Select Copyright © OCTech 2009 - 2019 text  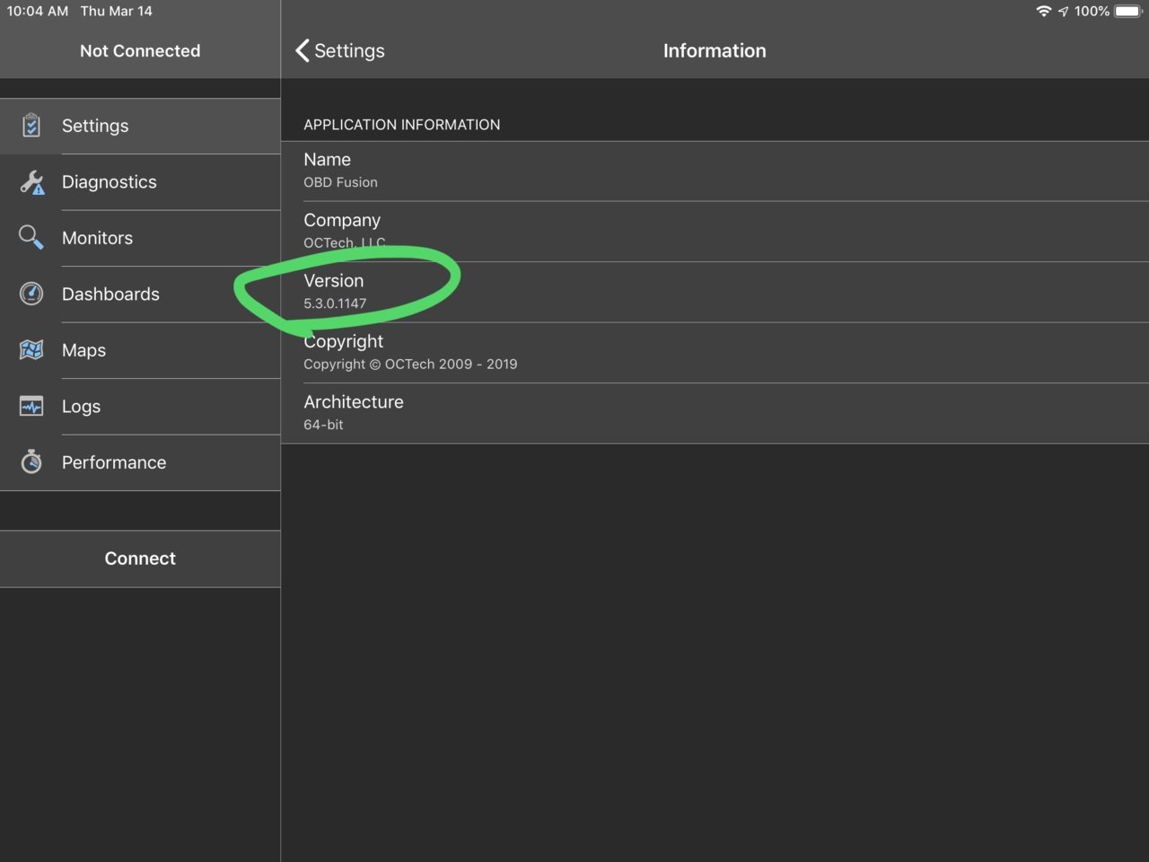[x=410, y=364]
